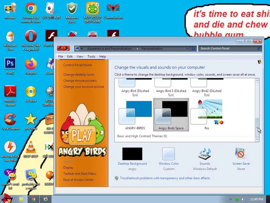The height and width of the screenshot is (203, 270).
Task: Open the Tools menu
Action: (x=91, y=57)
